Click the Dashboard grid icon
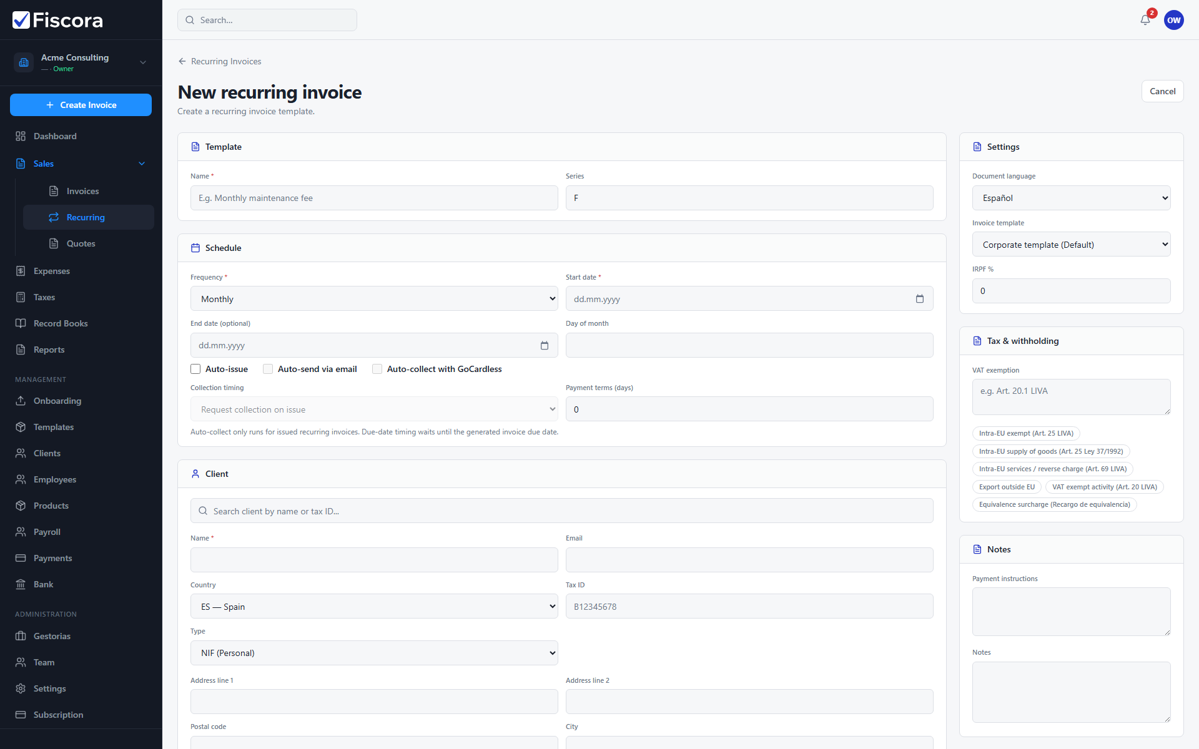The width and height of the screenshot is (1199, 749). point(21,136)
